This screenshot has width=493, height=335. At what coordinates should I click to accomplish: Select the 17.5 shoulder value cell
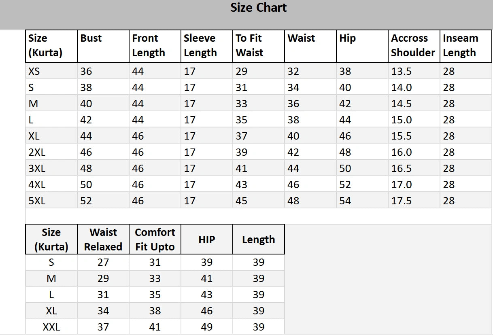tap(401, 201)
